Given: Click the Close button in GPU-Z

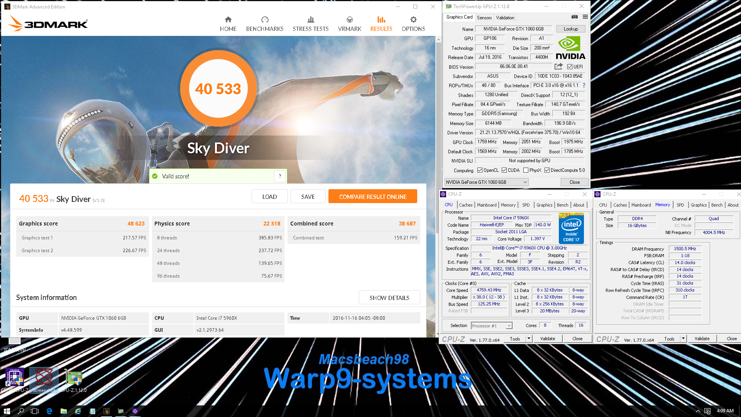Looking at the screenshot, I should (x=575, y=182).
